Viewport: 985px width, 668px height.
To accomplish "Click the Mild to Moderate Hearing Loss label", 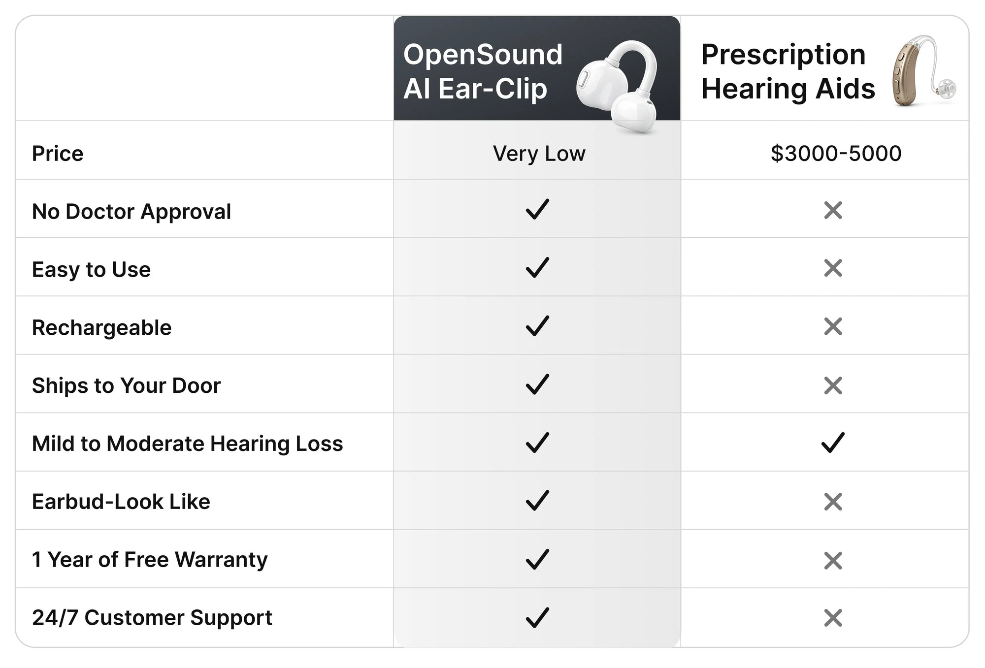I will [x=188, y=444].
